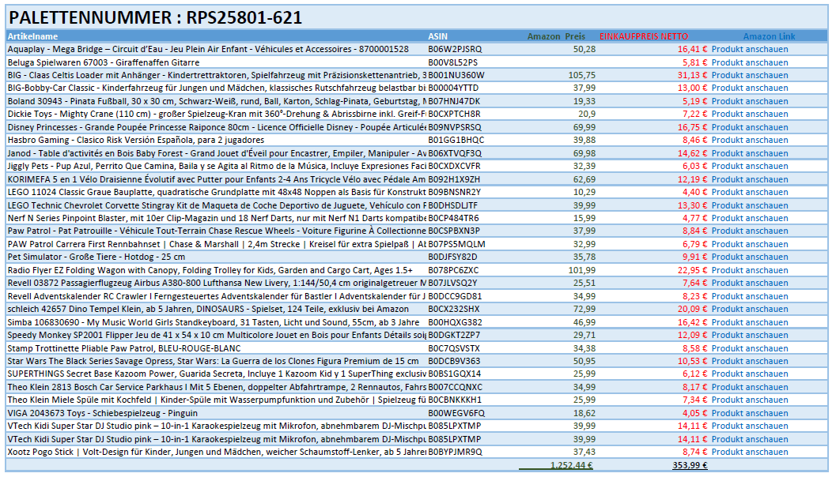Select the 'ASIN' column header
The image size is (836, 477).
[x=437, y=36]
